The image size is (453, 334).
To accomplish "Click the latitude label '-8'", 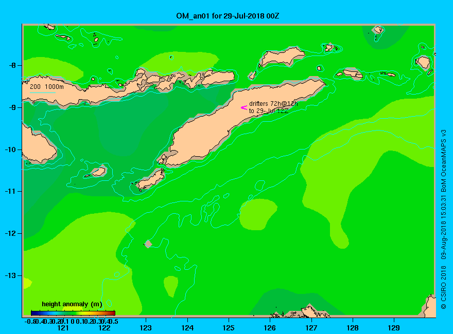I will click(x=12, y=65).
